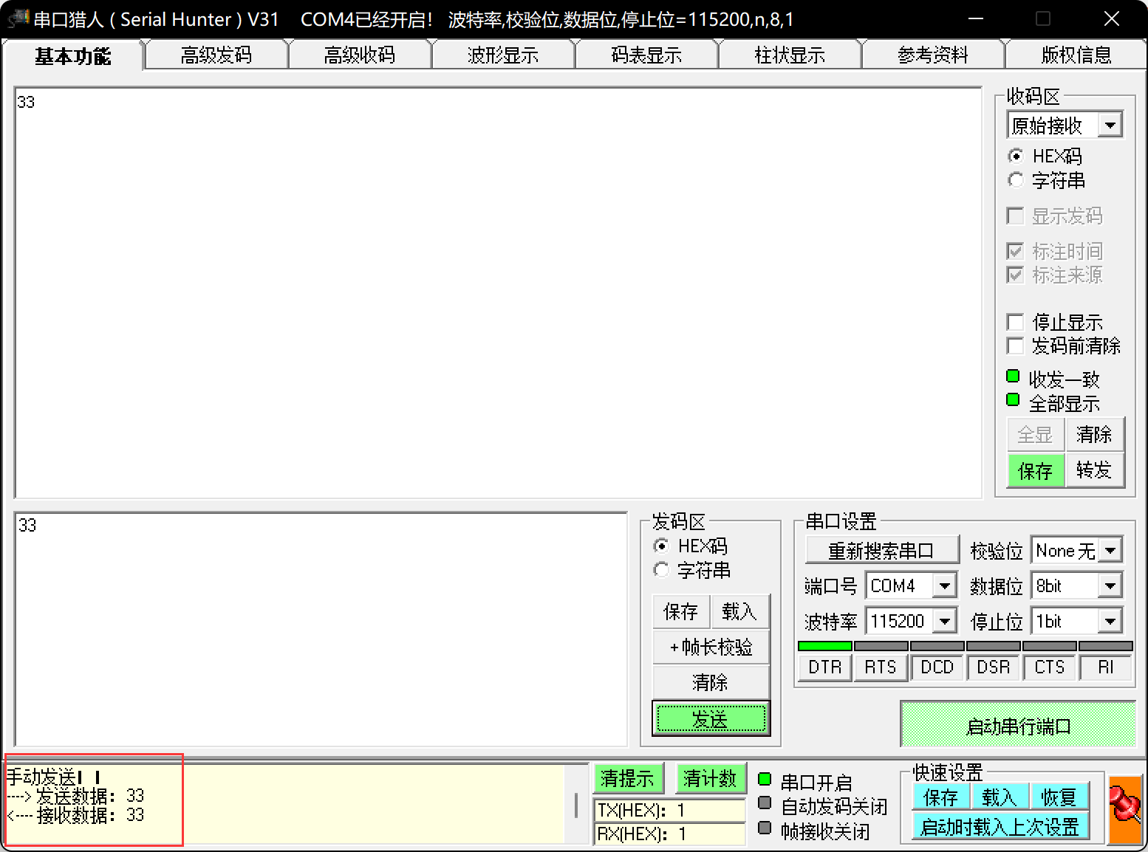Click the red pushpin icon
The image size is (1148, 852).
1125,809
